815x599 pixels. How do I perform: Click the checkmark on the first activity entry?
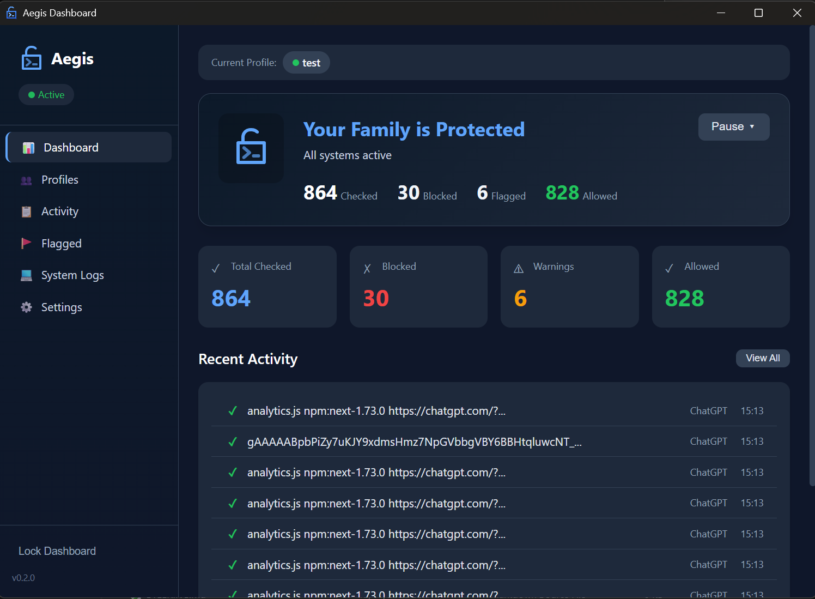point(232,410)
